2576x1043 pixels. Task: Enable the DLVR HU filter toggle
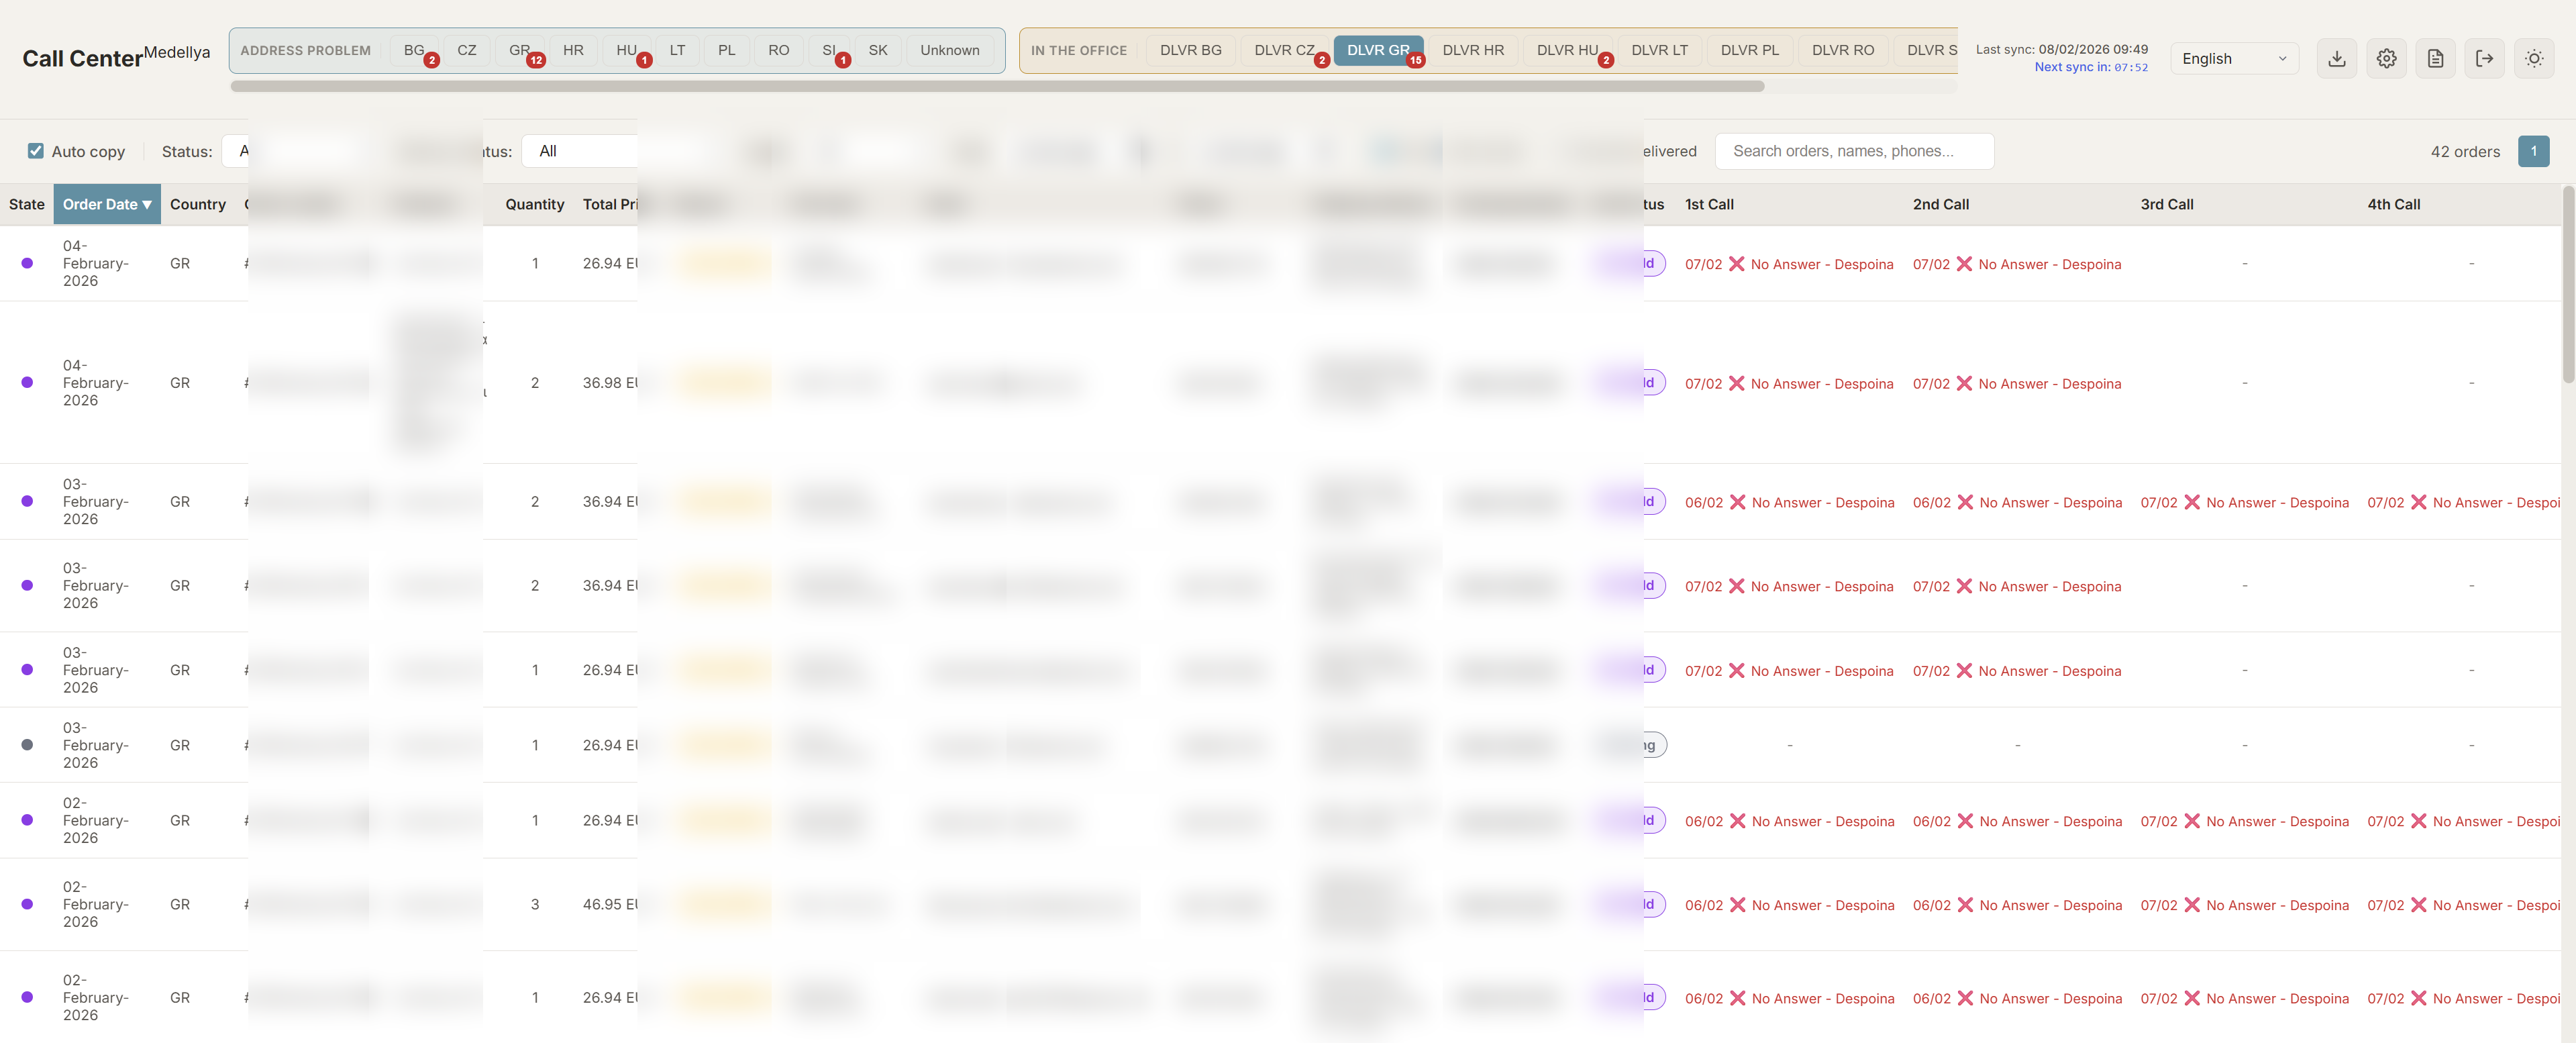click(x=1567, y=50)
